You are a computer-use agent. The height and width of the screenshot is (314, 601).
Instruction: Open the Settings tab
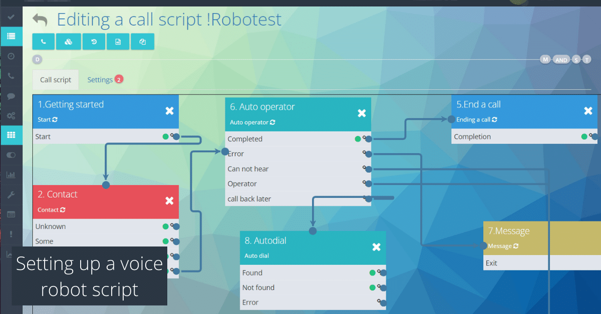point(100,79)
